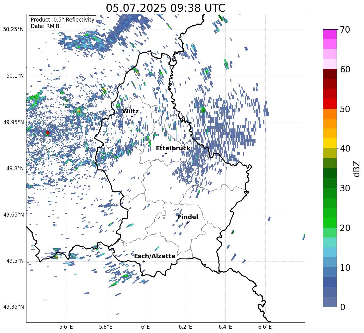Click the 49.35°N latitude label
The width and height of the screenshot is (364, 333).
click(14, 307)
